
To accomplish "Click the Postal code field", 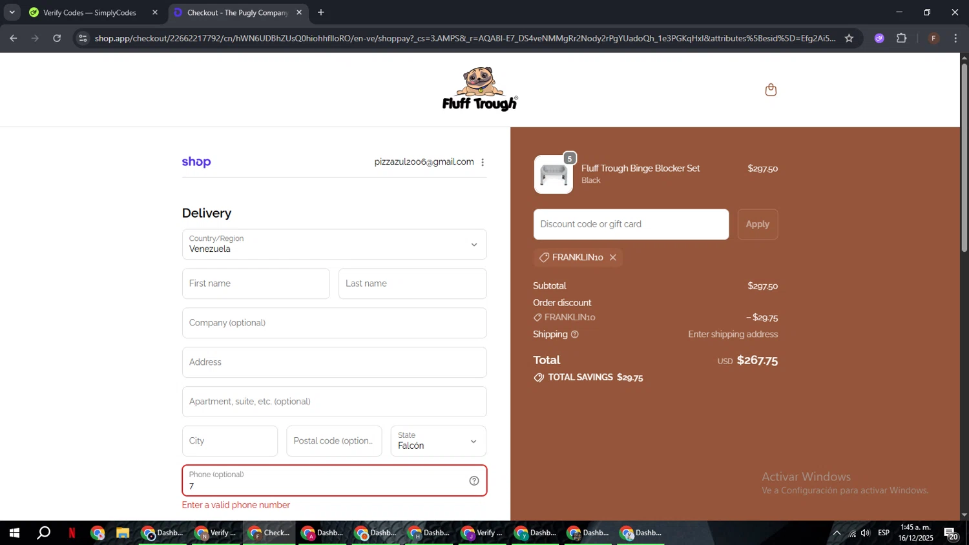I will pyautogui.click(x=334, y=441).
